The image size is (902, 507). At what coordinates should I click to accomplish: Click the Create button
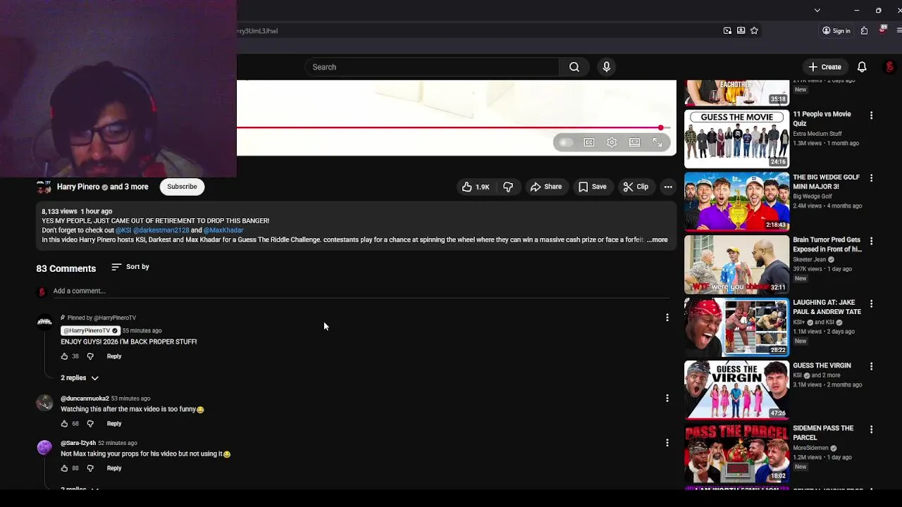[x=824, y=67]
